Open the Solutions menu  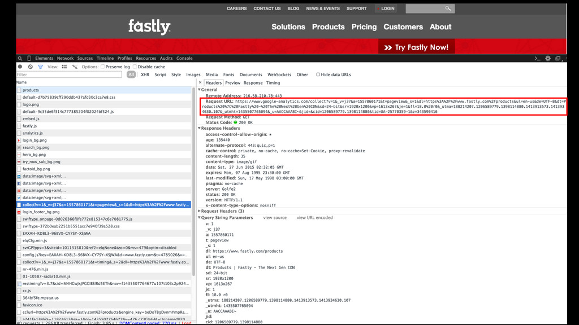tap(288, 27)
